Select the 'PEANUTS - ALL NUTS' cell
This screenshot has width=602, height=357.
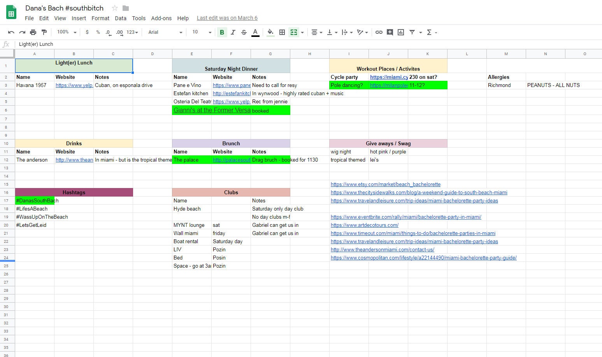coord(545,85)
